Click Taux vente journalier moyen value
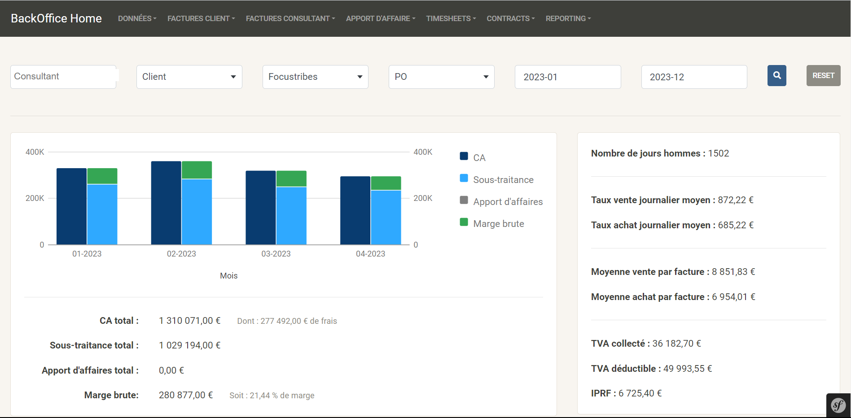 [x=735, y=200]
